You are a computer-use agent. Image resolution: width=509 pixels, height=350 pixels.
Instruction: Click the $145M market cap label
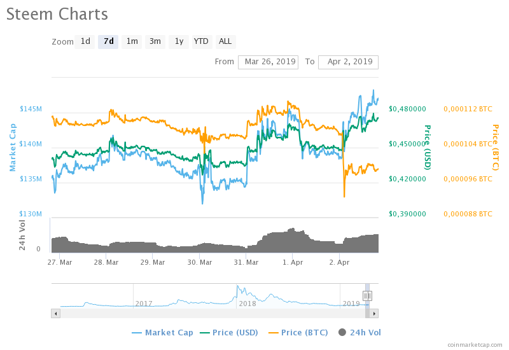[x=31, y=109]
